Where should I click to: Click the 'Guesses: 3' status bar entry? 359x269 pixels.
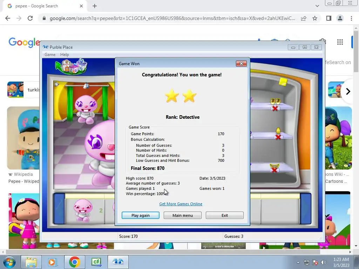(x=234, y=236)
